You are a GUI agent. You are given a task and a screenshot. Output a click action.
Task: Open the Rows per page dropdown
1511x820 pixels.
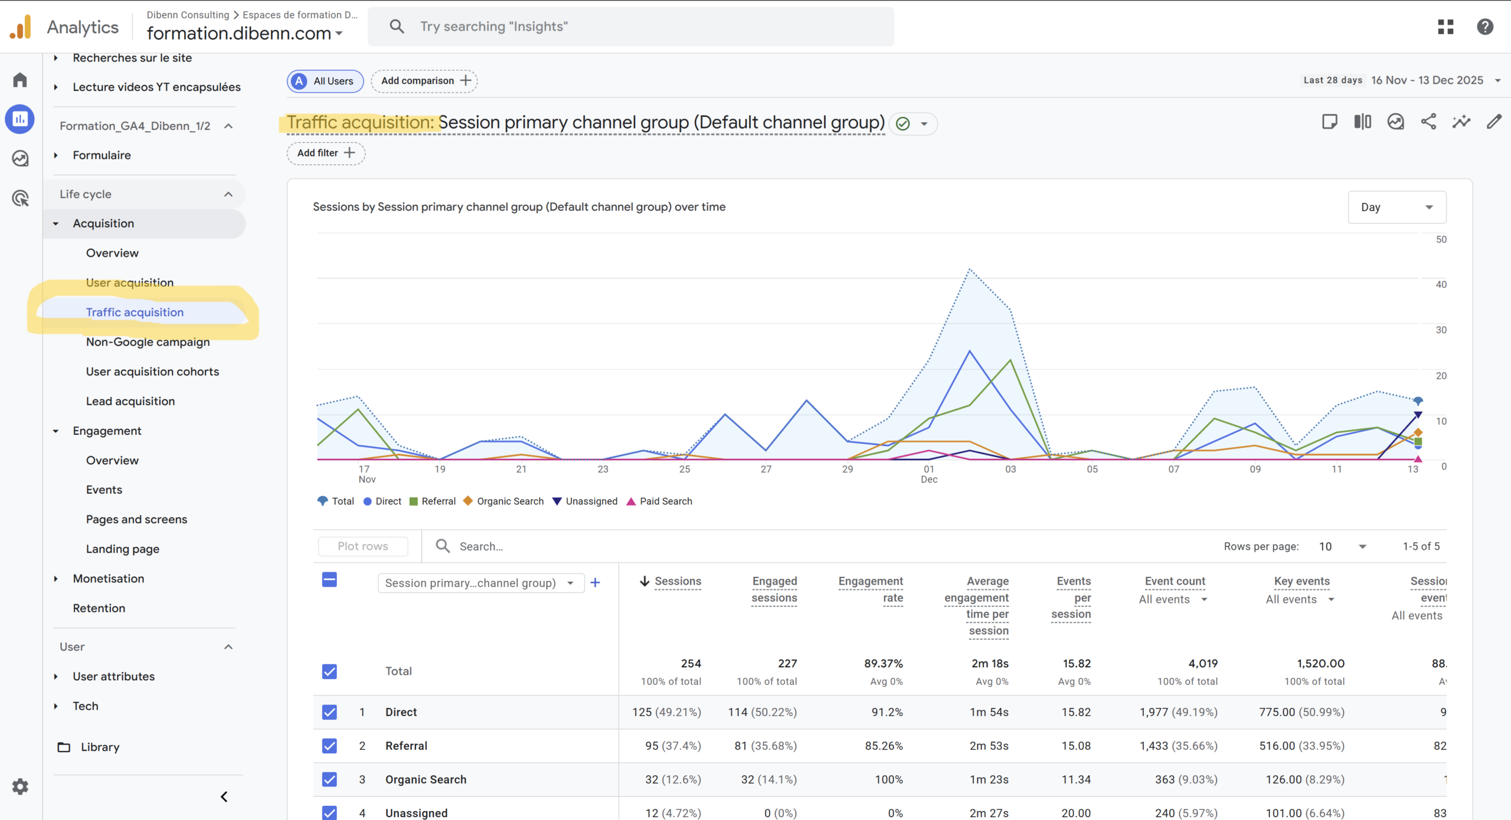tap(1342, 546)
